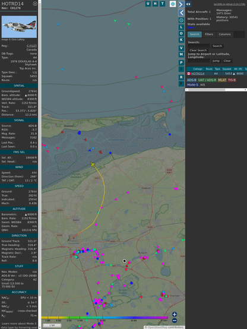This screenshot has width=247, height=329.
Task: Expand sidebar with right chevron button
Action: click(x=181, y=4)
